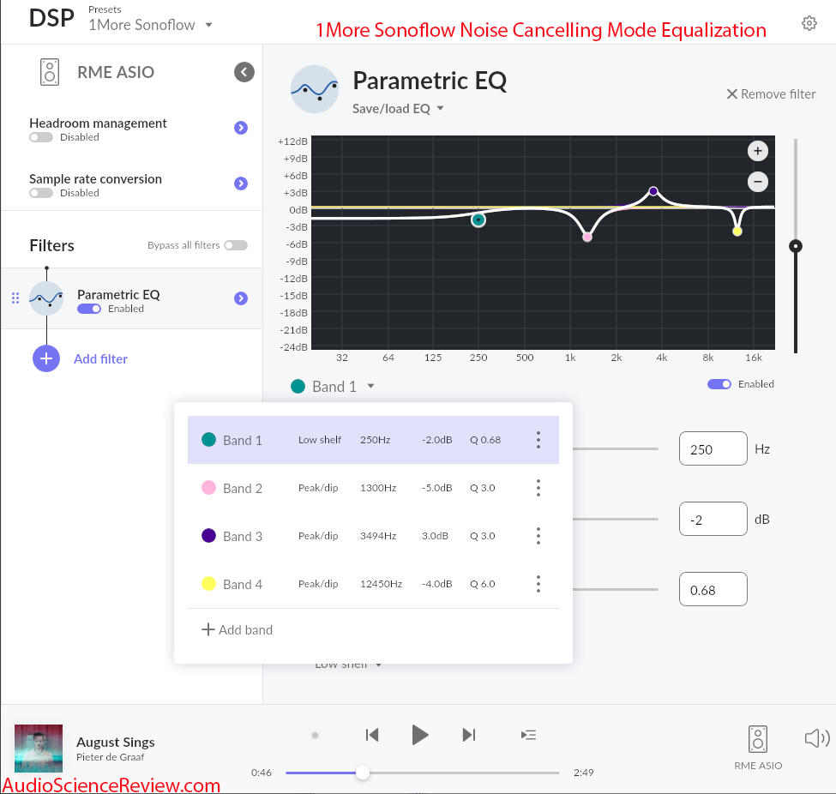Screen dimensions: 836x794
Task: Zoom out the EQ graph with minus button
Action: [758, 181]
